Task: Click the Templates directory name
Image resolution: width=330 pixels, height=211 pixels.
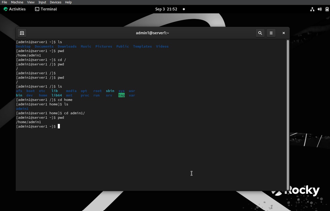Action: click(x=143, y=47)
